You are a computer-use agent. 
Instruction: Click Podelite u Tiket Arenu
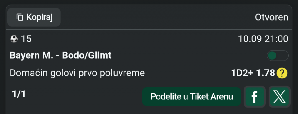tap(192, 97)
